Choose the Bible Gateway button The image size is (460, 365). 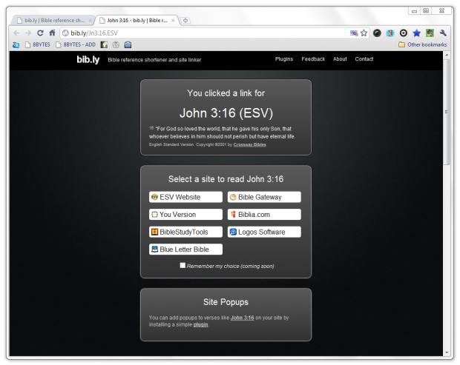pyautogui.click(x=264, y=197)
